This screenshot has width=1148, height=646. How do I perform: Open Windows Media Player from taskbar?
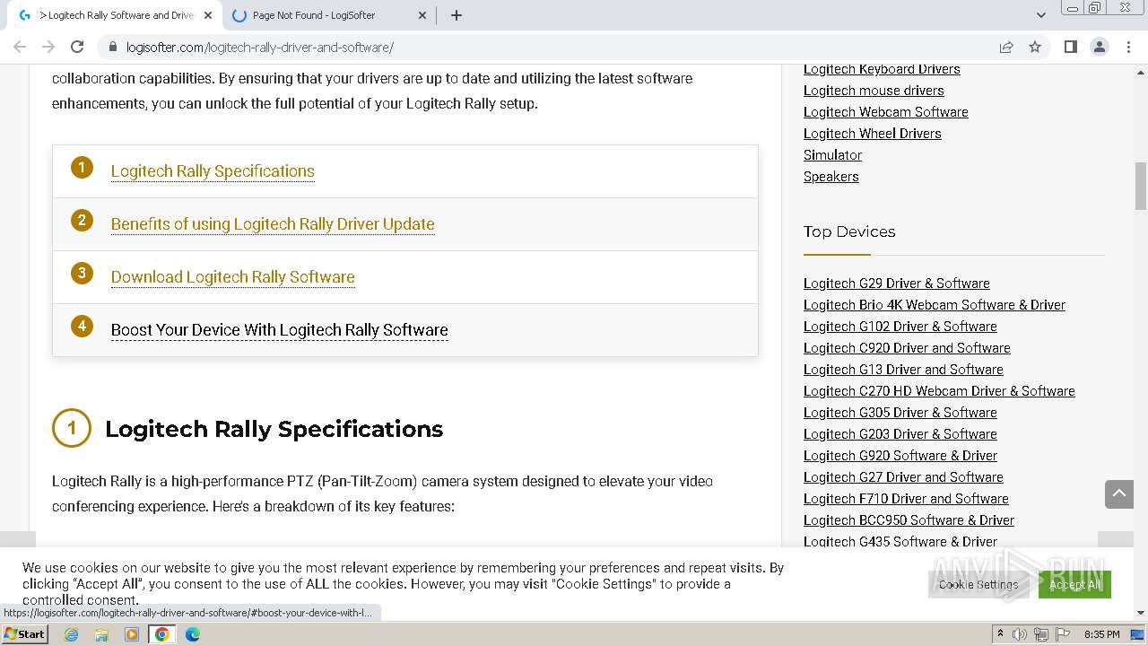point(132,634)
